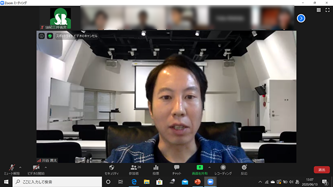Viewport: 333px width, 187px height.
Task: Select the SB logo participant thumbnail
Action: pyautogui.click(x=60, y=17)
